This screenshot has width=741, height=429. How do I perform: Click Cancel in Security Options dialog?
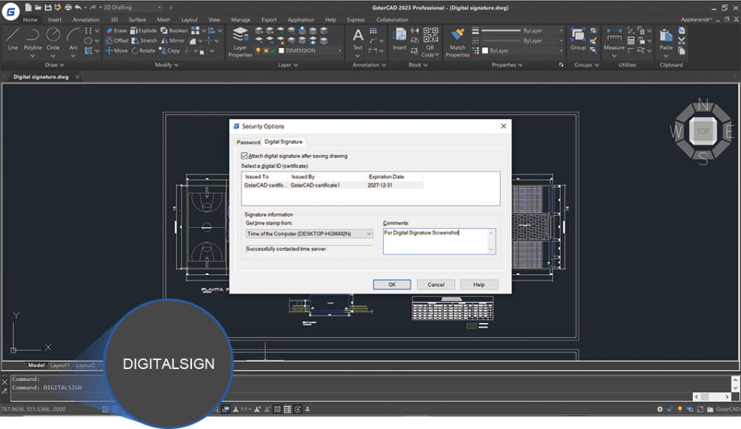[436, 285]
